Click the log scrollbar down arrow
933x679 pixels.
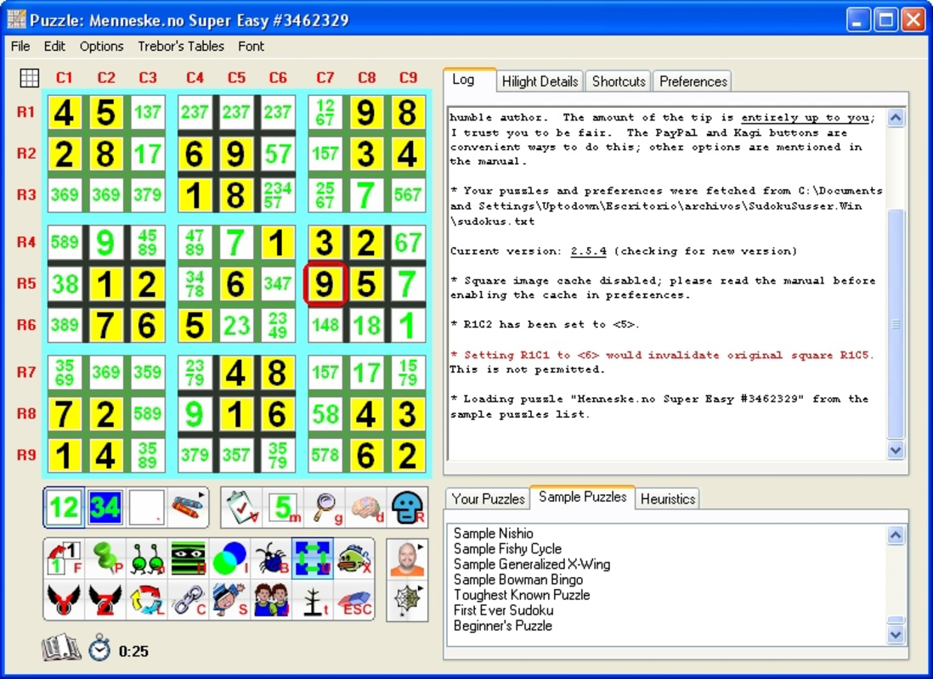tap(896, 450)
